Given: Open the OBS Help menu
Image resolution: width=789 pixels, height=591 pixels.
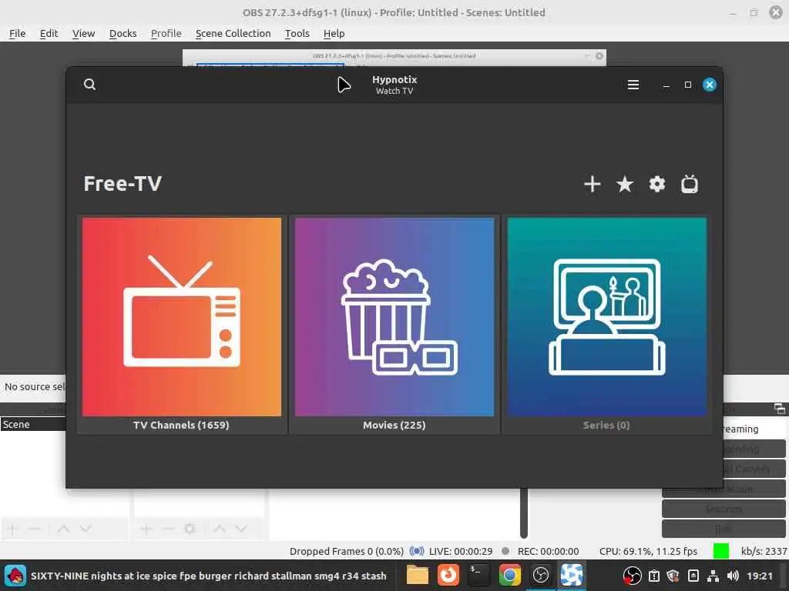Looking at the screenshot, I should tap(334, 33).
